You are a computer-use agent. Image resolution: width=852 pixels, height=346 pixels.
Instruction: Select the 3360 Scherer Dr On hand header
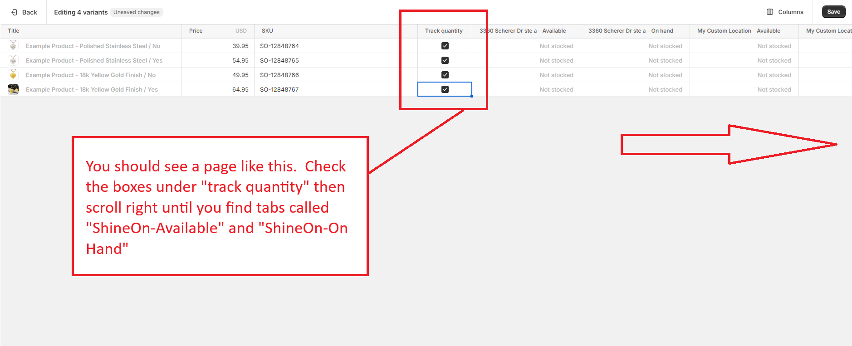pos(635,31)
